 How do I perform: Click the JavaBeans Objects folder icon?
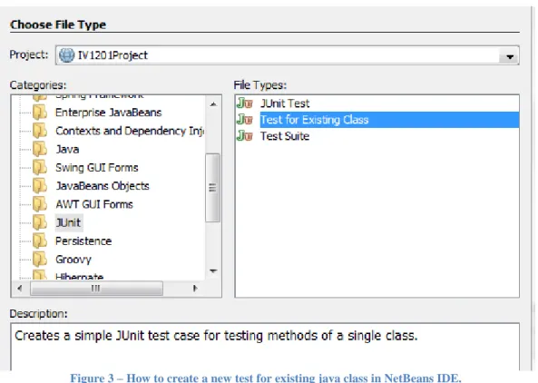pyautogui.click(x=40, y=186)
